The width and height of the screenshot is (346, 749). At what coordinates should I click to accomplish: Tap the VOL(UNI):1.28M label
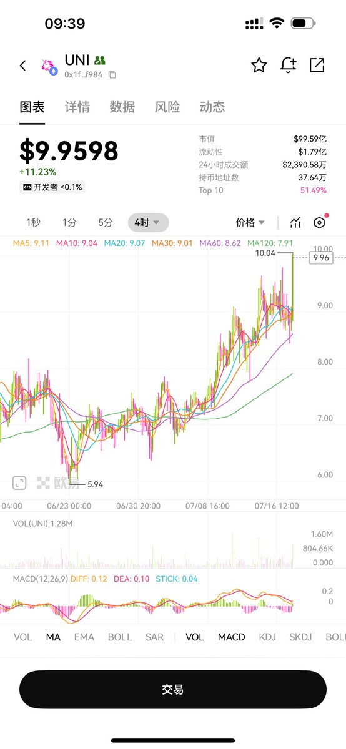click(42, 524)
